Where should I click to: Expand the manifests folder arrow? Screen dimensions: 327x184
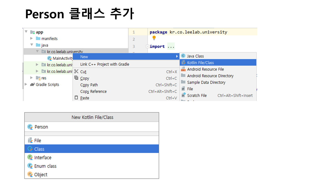point(32,39)
